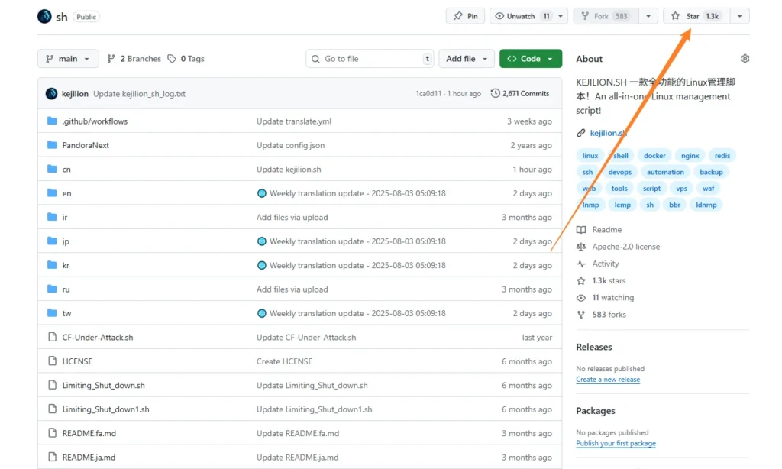Open the Packages heading
This screenshot has height=469, width=782.
pyautogui.click(x=596, y=411)
